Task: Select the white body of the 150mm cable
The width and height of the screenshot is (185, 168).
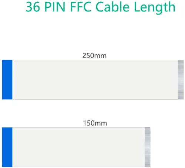Action: [78, 147]
